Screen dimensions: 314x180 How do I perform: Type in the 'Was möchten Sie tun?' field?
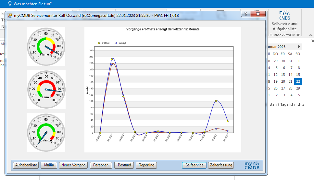(x=32, y=4)
